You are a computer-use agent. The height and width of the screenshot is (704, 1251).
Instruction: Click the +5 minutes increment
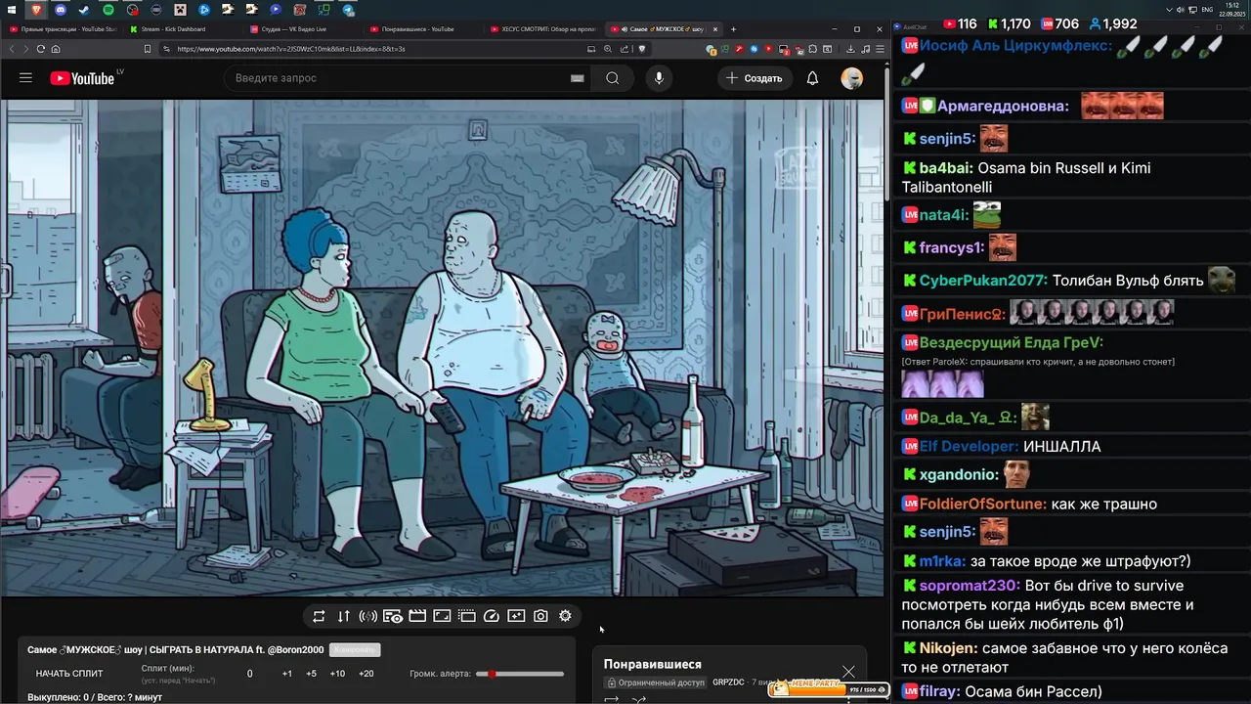point(311,674)
